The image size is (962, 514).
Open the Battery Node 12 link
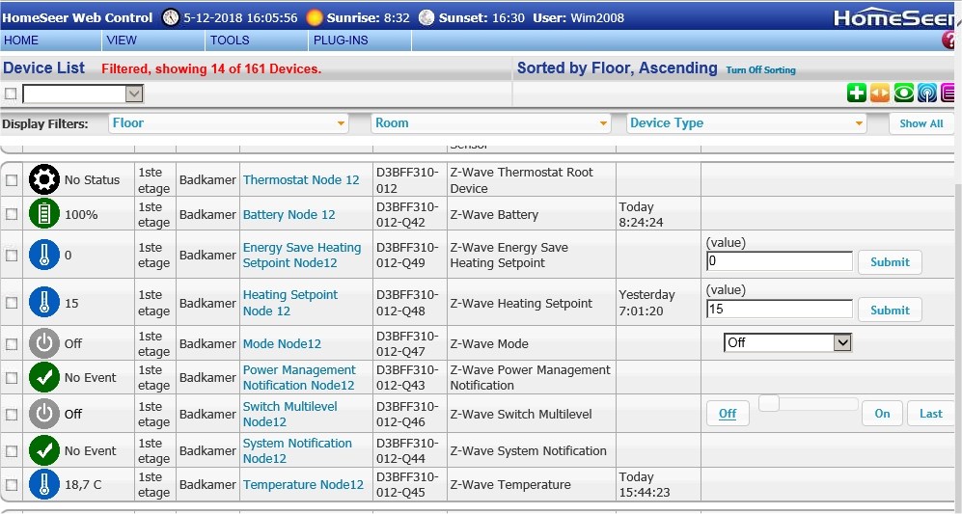(x=289, y=215)
